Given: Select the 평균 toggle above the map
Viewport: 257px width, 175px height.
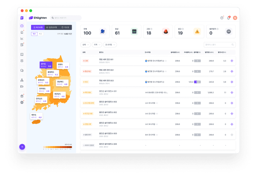Looking at the screenshot, I should click(x=34, y=34).
